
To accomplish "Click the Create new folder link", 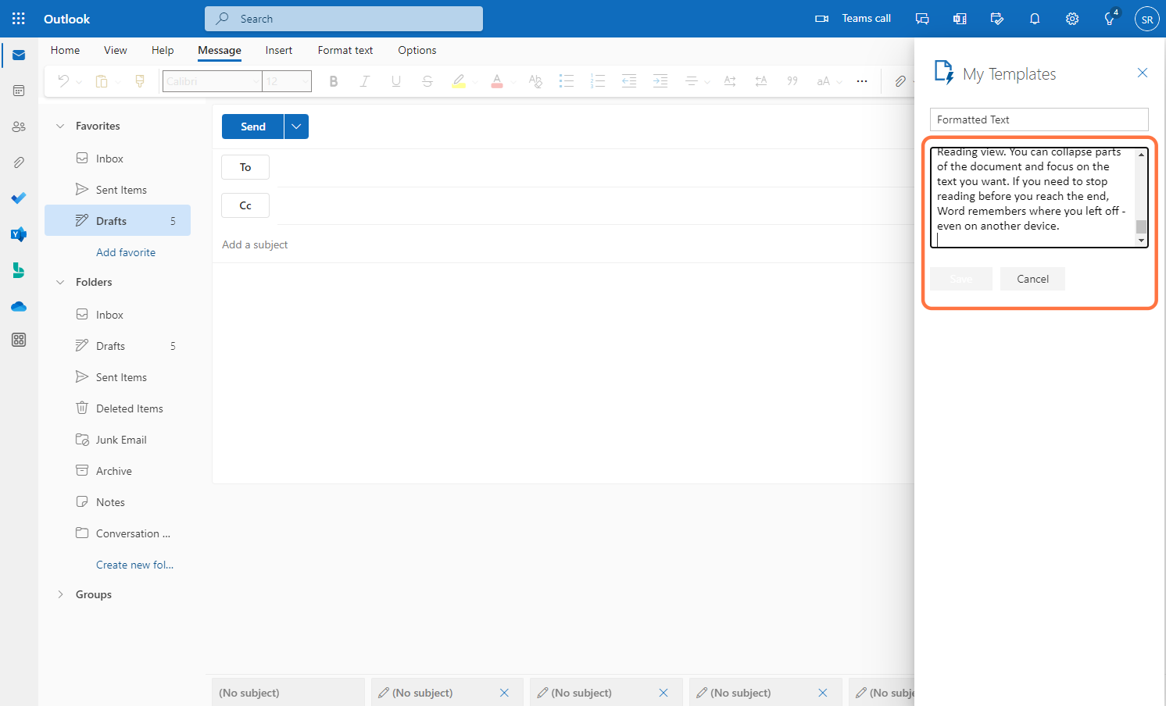I will pyautogui.click(x=134, y=565).
